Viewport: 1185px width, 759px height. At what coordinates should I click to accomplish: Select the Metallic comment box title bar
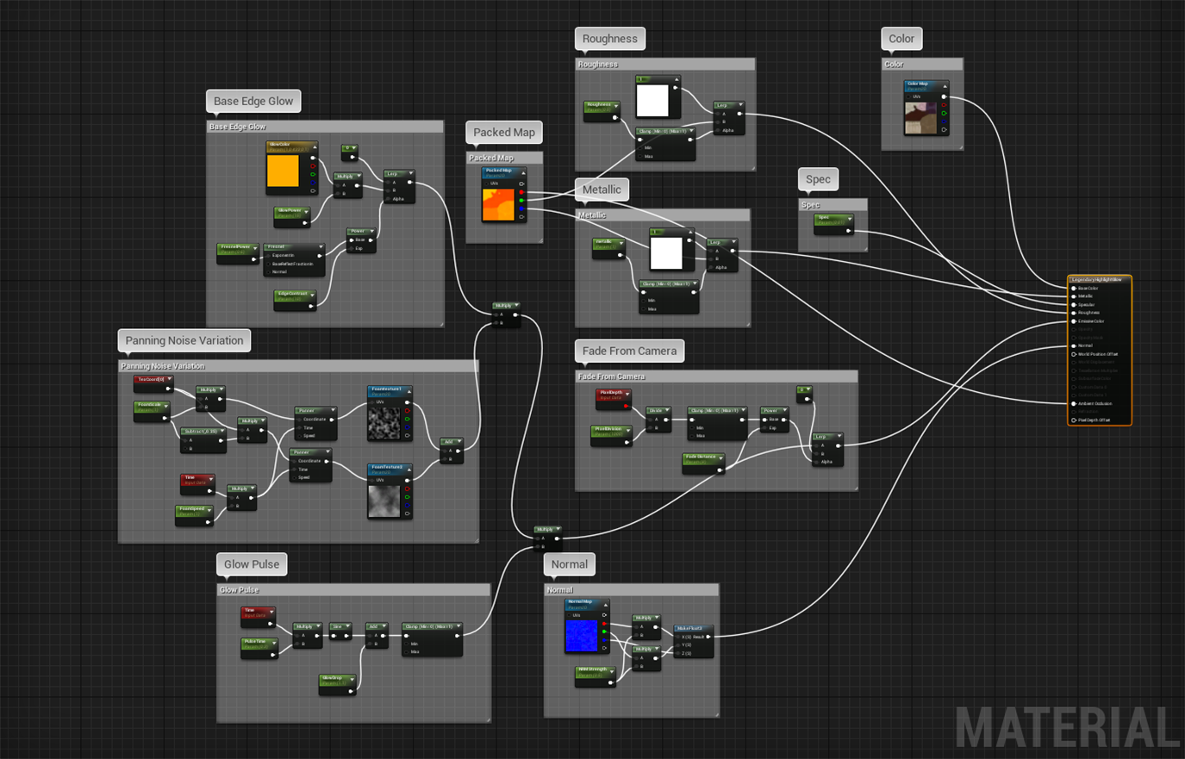[x=663, y=215]
